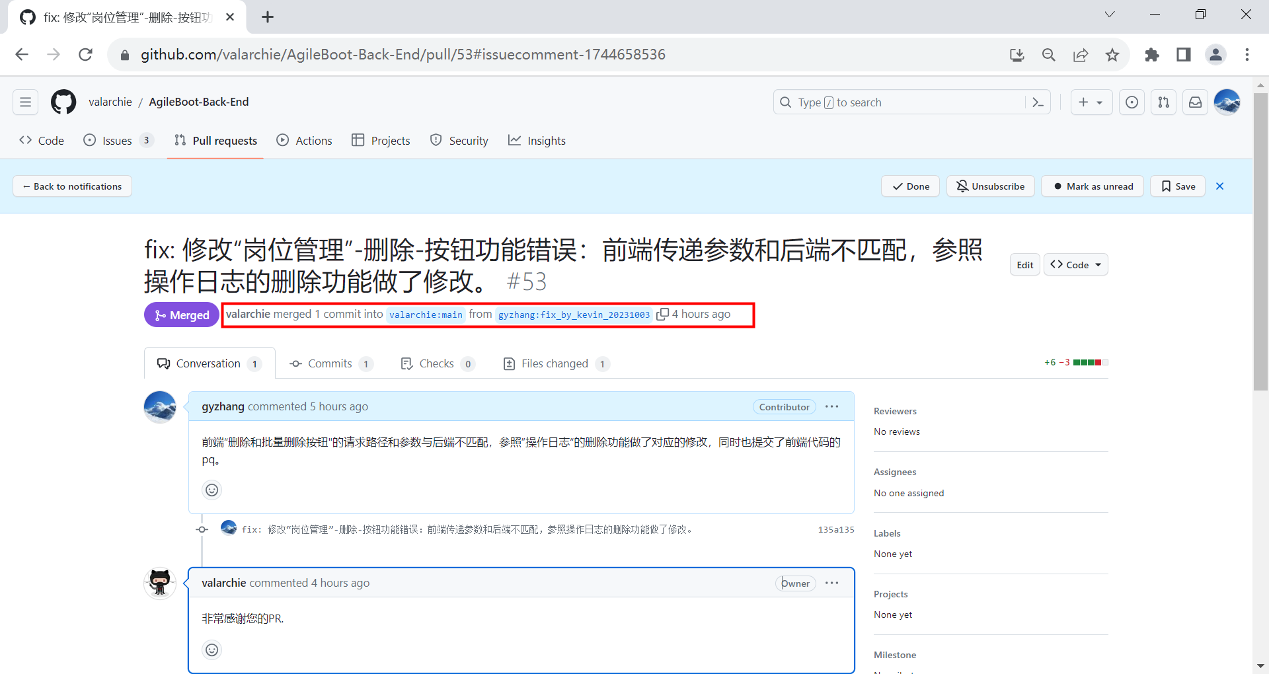Expand the create new plus dropdown
The image size is (1269, 674).
pos(1091,102)
